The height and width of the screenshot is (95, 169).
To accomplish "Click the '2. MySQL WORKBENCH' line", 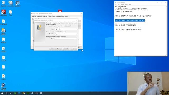I will pos(124,11).
